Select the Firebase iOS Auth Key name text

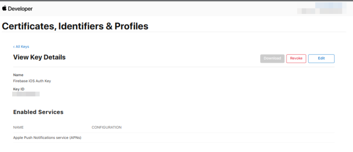32,81
